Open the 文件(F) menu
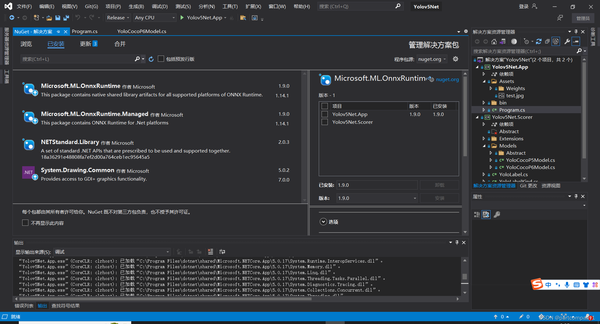This screenshot has height=324, width=600. 24,7
